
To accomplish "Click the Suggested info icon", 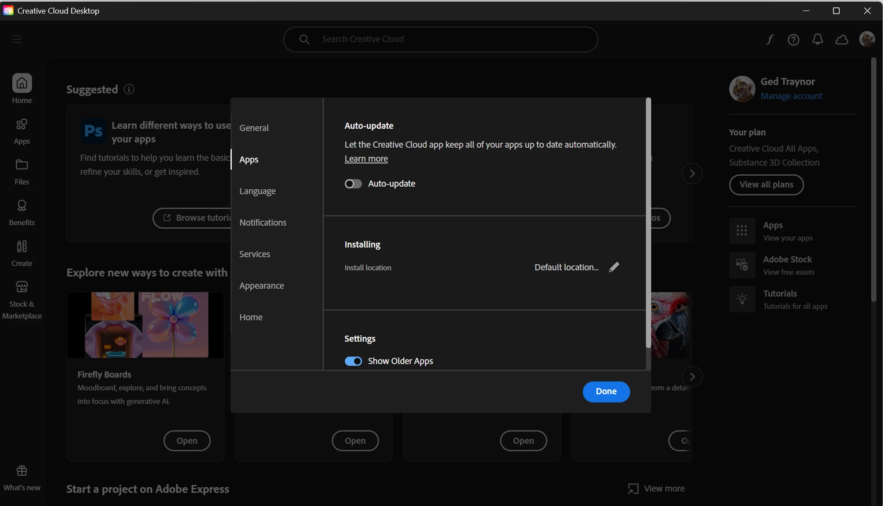I will tap(129, 89).
